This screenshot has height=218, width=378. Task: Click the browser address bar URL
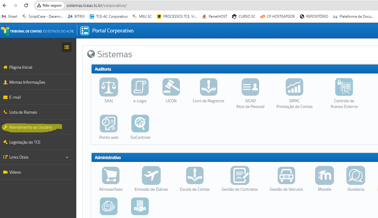point(97,5)
